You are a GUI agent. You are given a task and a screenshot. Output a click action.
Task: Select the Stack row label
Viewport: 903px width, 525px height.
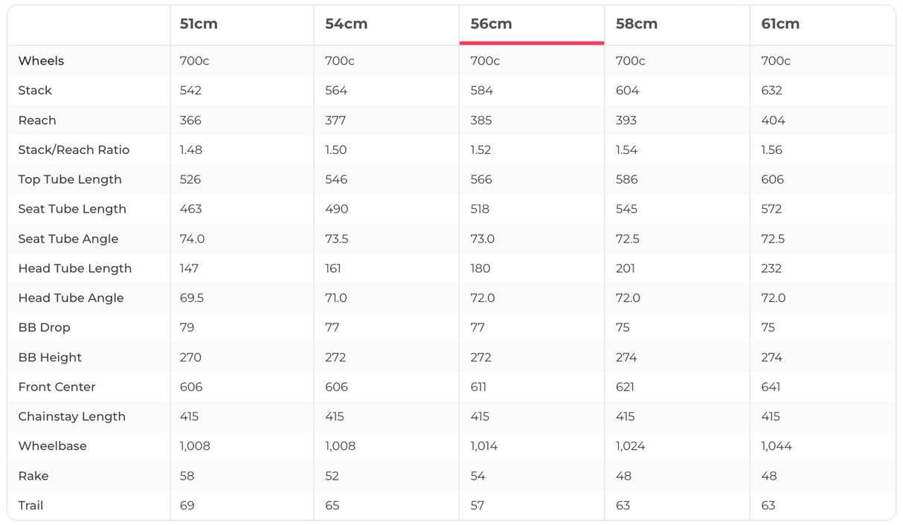tap(35, 91)
